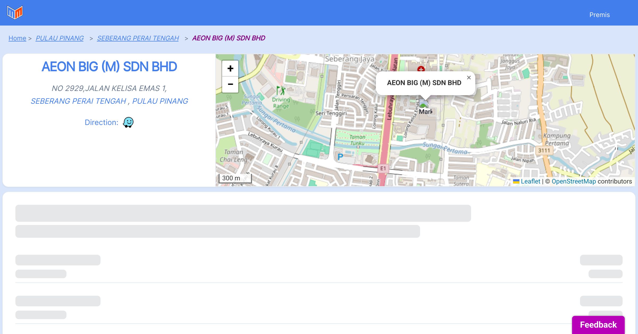
Task: Open SEBERANG PERAI TENGAH breadcrumb link
Action: coord(138,38)
